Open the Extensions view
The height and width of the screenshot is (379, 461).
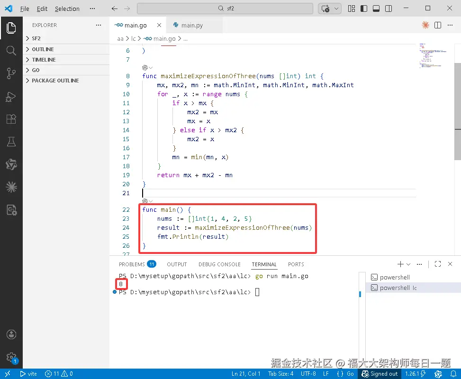[x=11, y=119]
